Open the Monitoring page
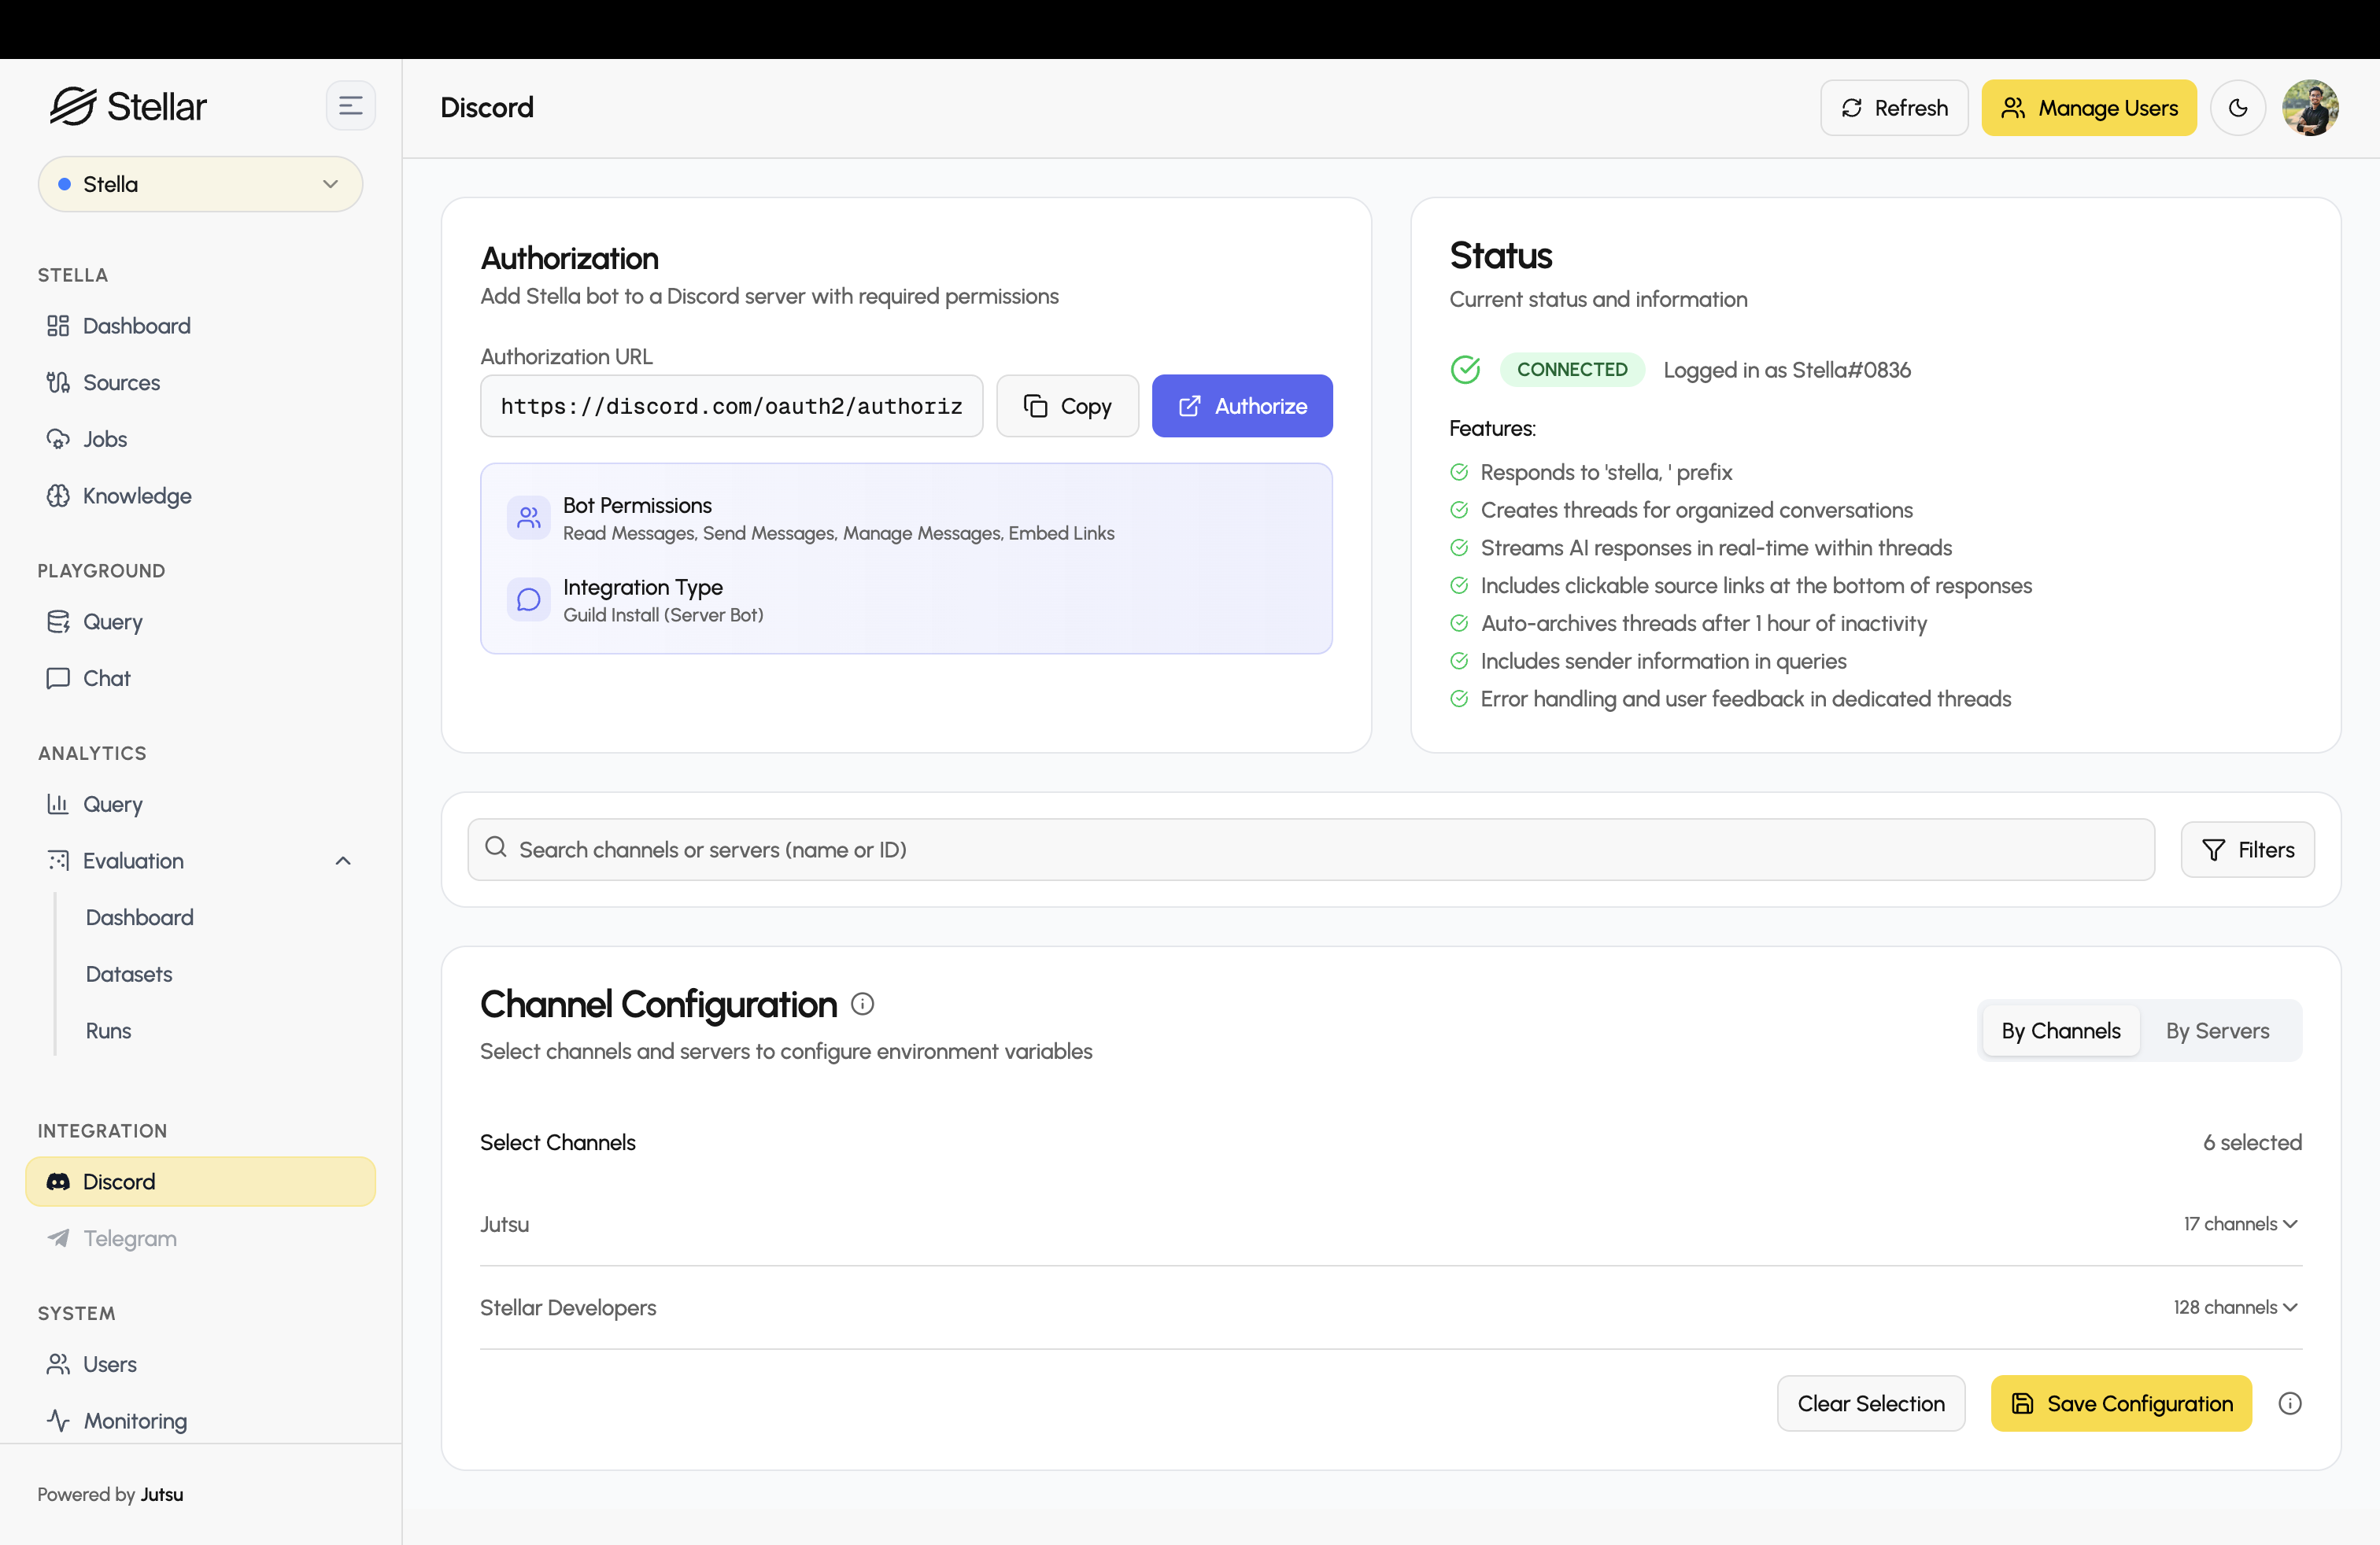Viewport: 2380px width, 1545px height. [135, 1420]
